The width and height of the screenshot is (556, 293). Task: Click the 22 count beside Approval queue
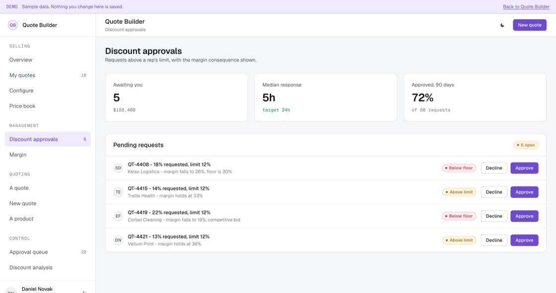84,252
